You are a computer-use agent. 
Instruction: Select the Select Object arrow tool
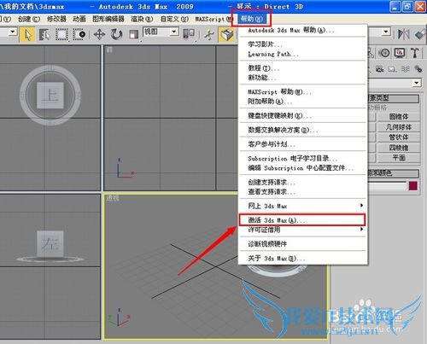[x=27, y=35]
